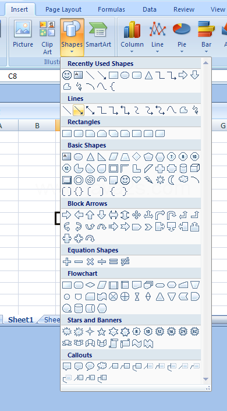Open the SmartArt graphic dialog
Screen dimensions: 227x411
98,35
